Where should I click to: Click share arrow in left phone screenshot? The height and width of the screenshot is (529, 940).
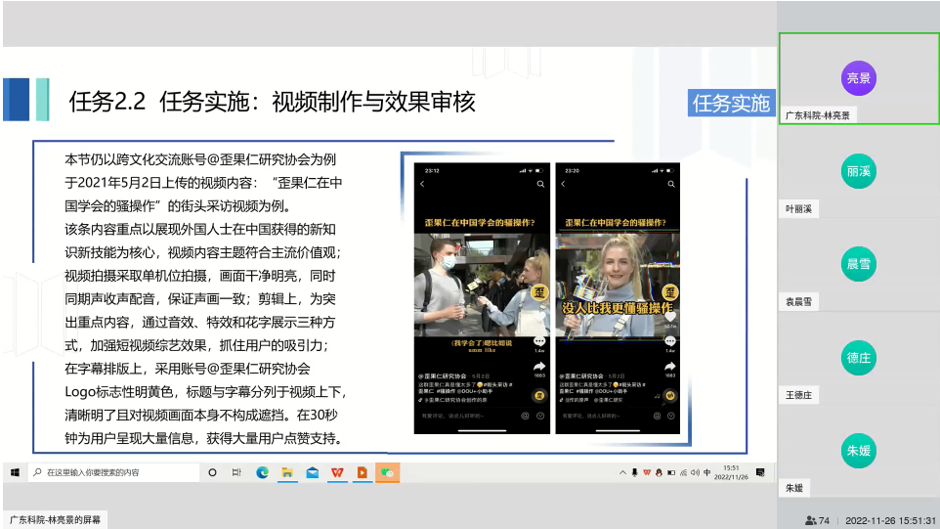[x=539, y=366]
